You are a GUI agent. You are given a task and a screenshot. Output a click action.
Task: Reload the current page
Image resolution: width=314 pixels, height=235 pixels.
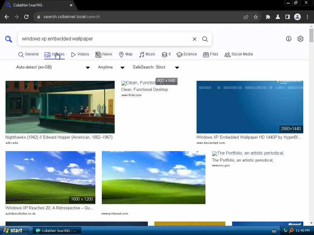pos(26,17)
